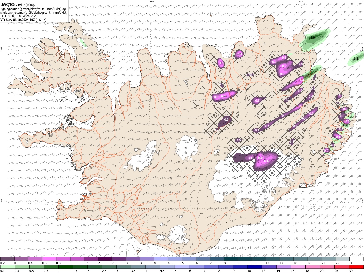Select upper scale swatch starting at 1.5

(x=91, y=259)
